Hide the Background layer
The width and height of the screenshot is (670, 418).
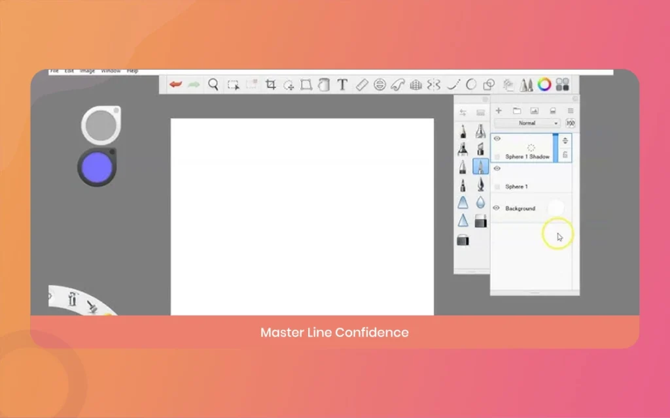(x=496, y=208)
